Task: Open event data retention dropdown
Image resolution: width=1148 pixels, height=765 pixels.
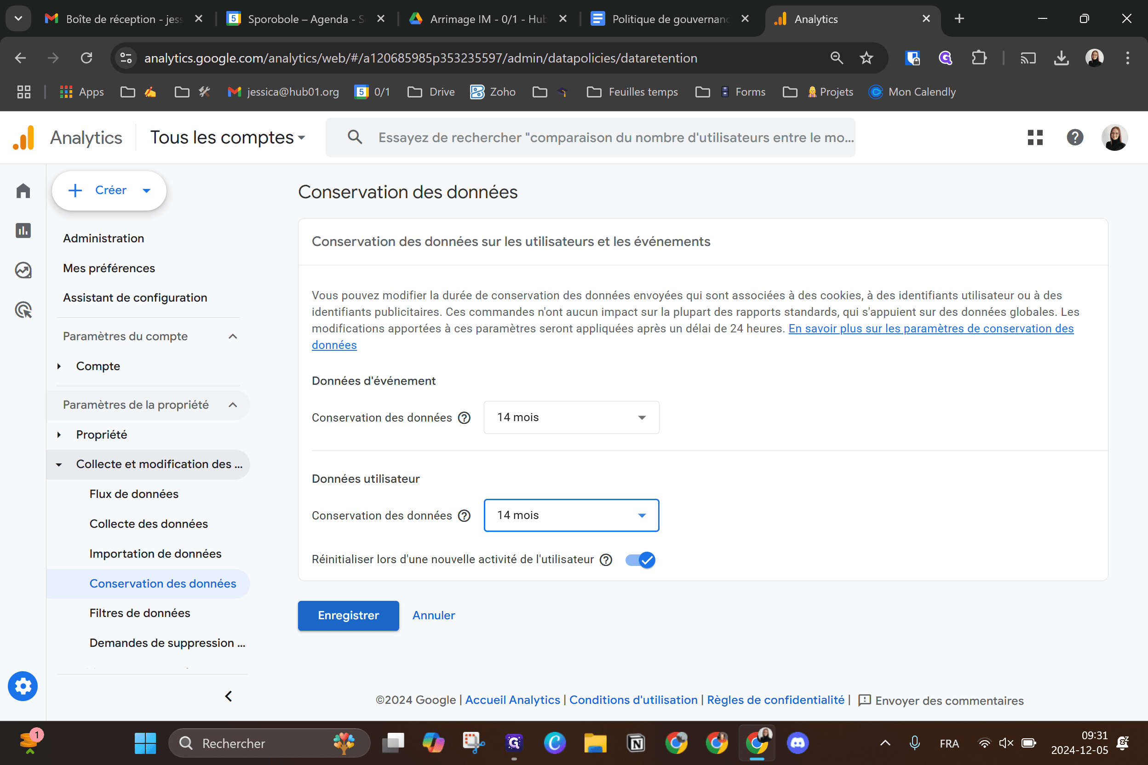Action: 571,417
